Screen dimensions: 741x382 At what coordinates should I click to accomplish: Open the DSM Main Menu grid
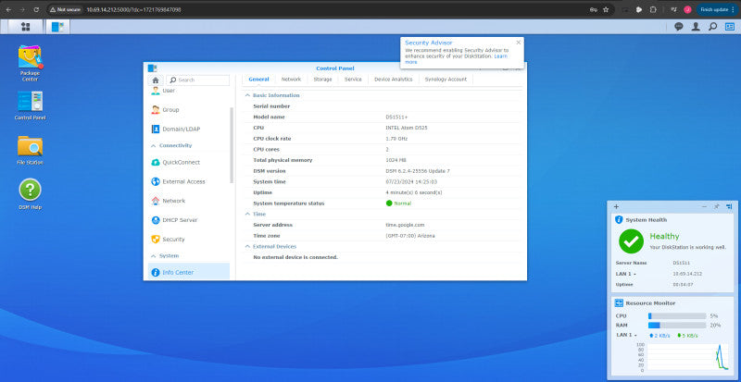(26, 27)
